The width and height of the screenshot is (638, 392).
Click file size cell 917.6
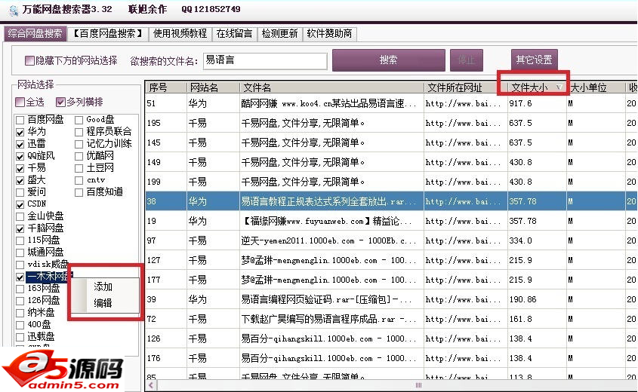(x=537, y=103)
